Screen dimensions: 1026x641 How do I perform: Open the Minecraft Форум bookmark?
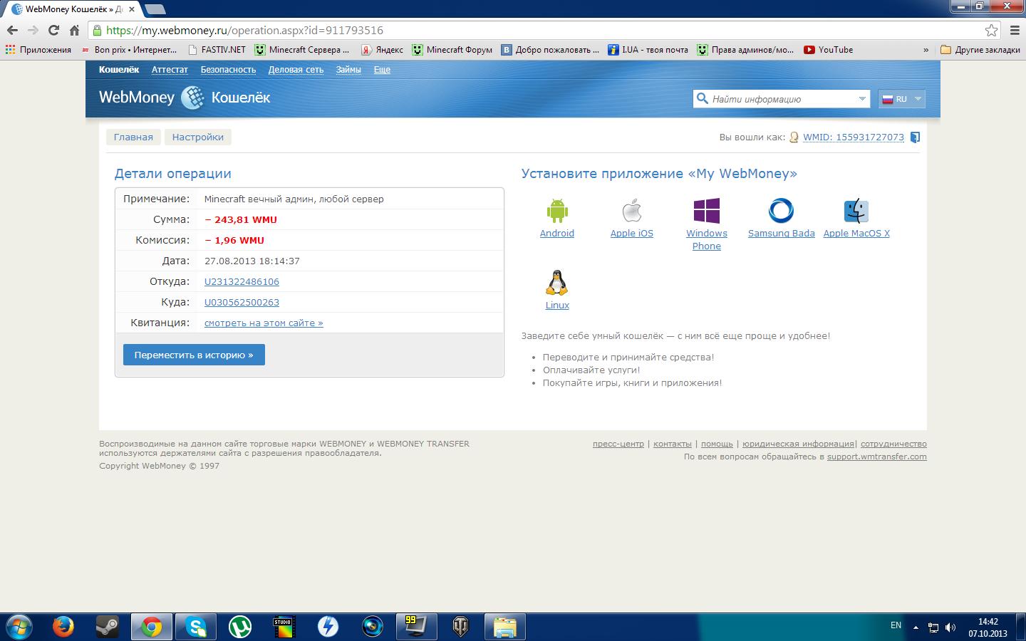click(452, 50)
